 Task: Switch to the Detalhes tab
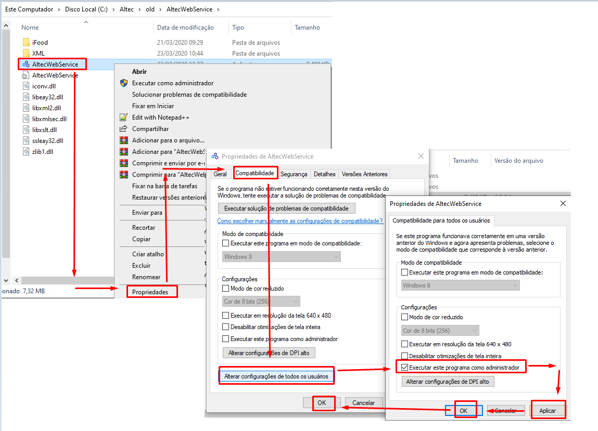pos(325,174)
